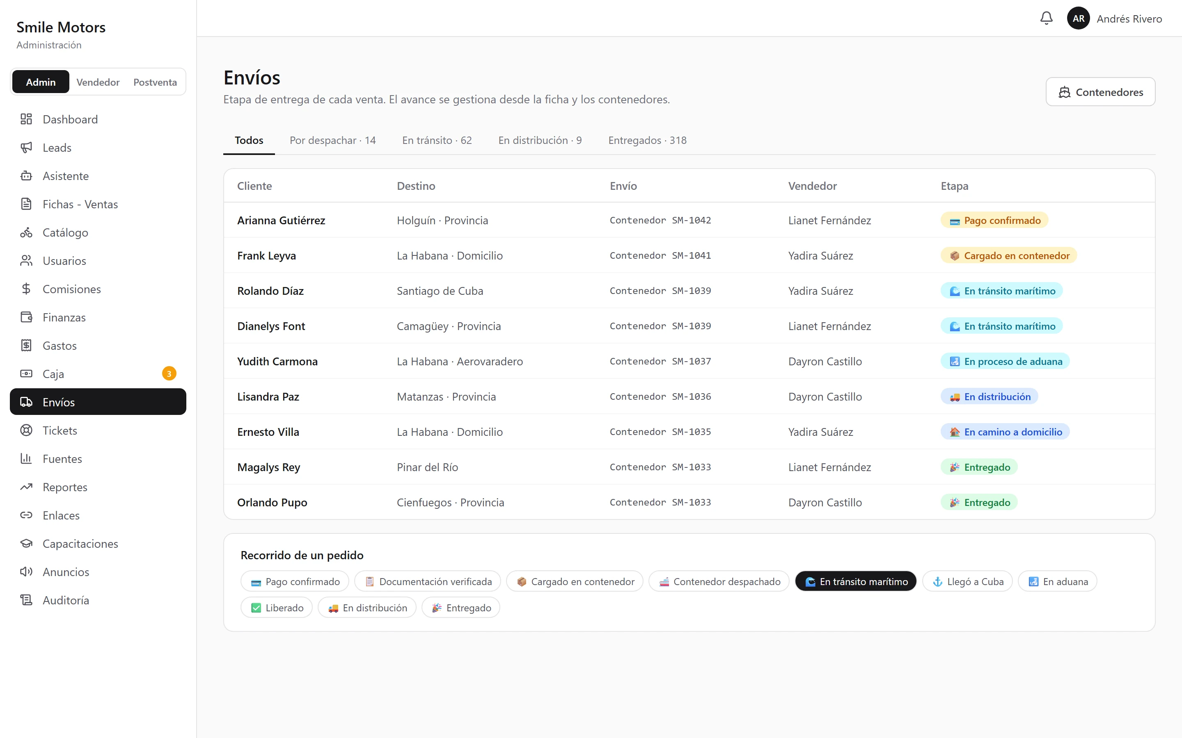This screenshot has width=1182, height=738.
Task: Click the En camino a domicilio badge
Action: pyautogui.click(x=1005, y=432)
